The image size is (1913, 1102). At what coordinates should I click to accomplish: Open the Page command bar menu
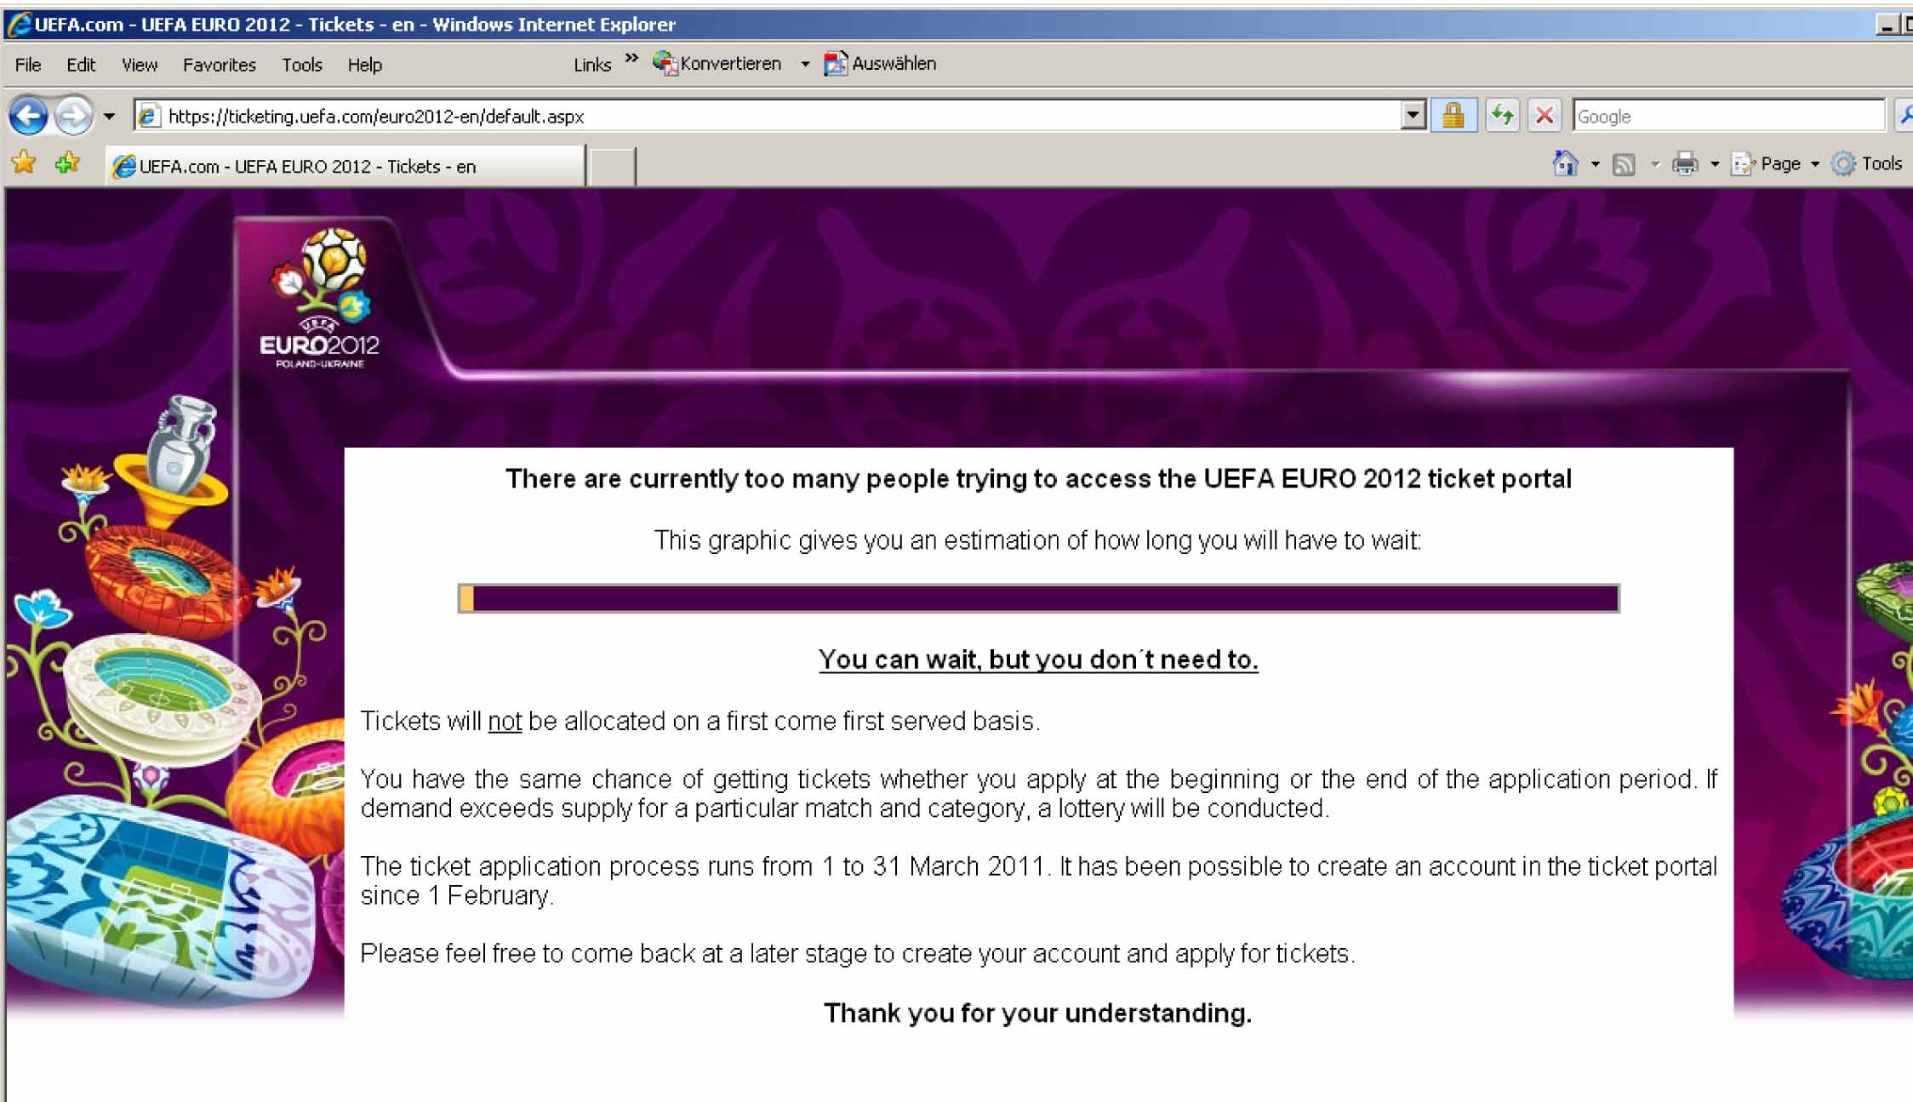tap(1775, 163)
